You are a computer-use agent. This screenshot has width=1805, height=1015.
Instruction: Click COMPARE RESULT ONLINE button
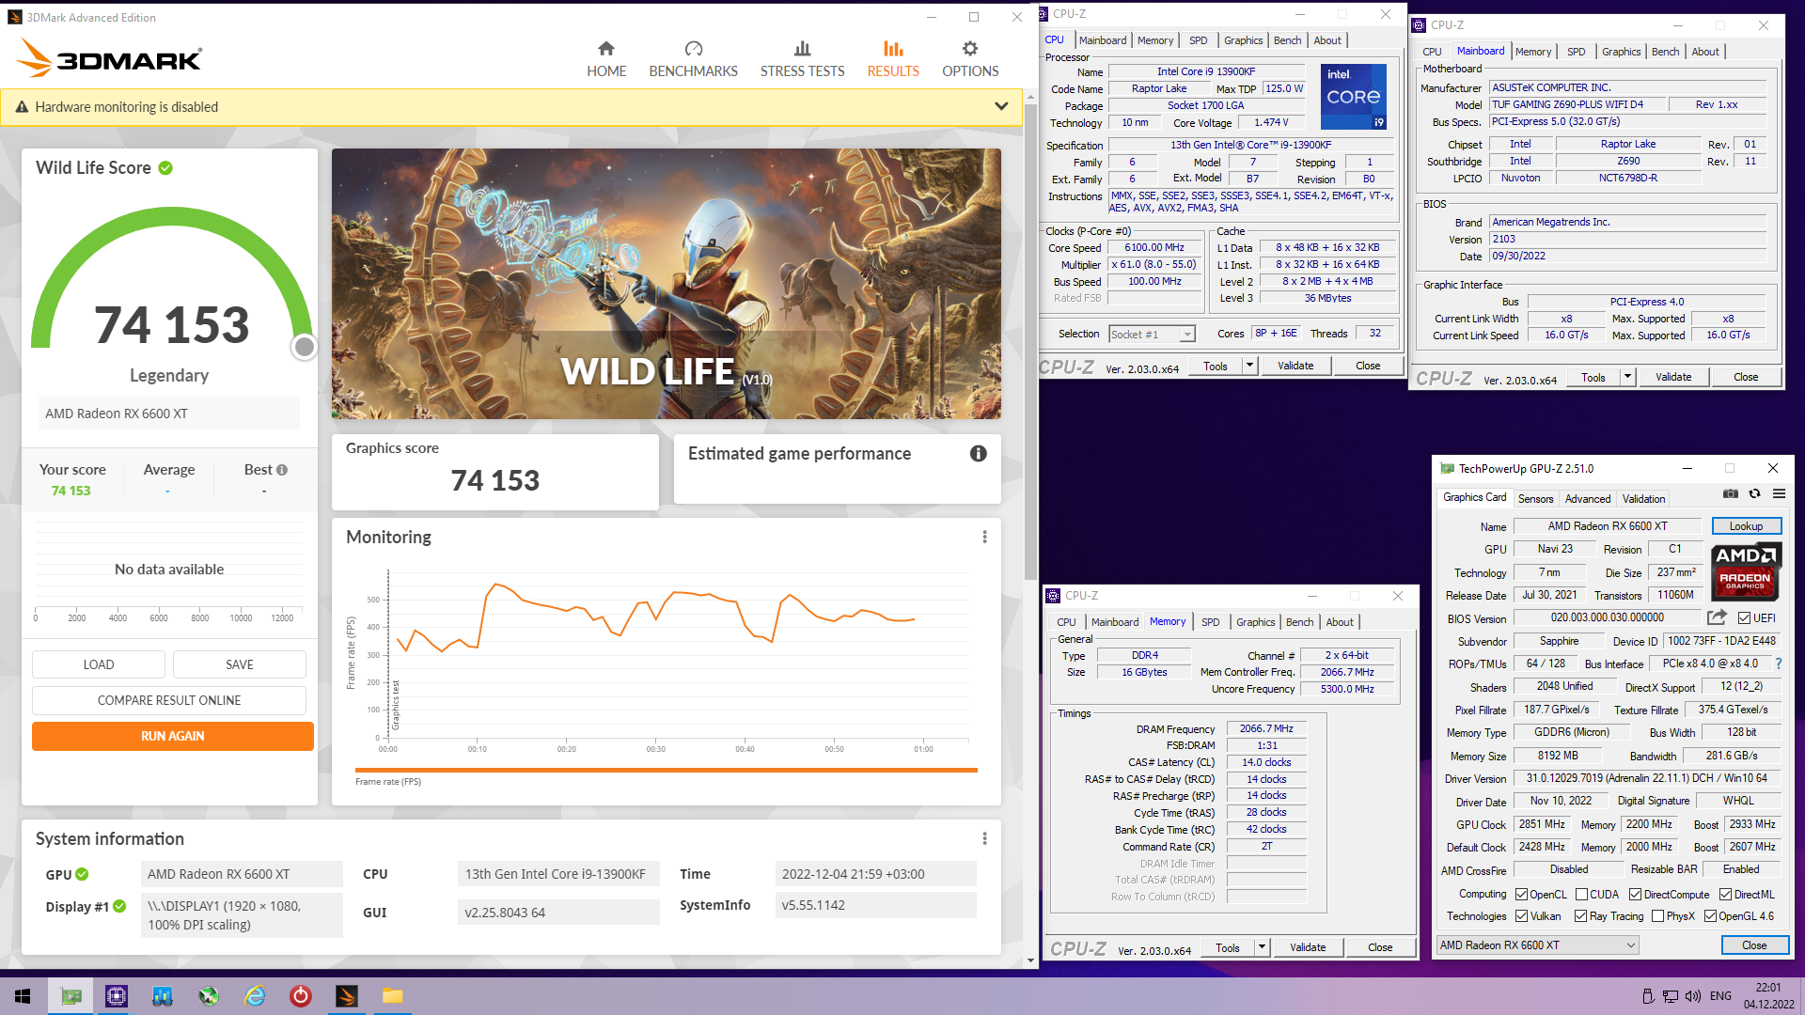coord(169,700)
